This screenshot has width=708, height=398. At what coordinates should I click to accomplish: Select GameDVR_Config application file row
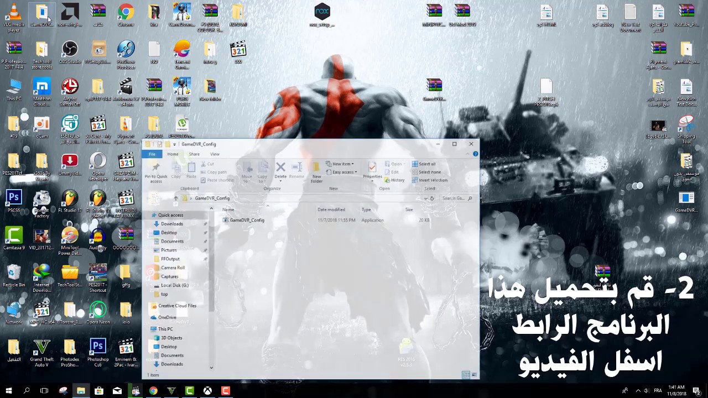(x=326, y=220)
